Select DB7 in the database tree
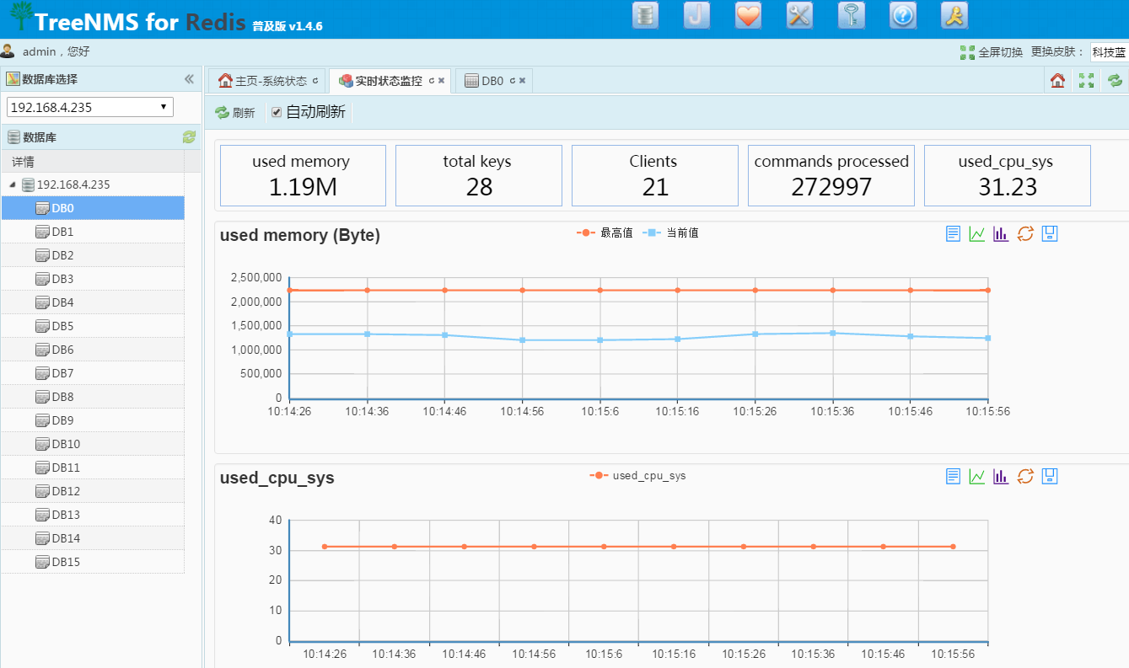Viewport: 1129px width, 668px height. (62, 373)
